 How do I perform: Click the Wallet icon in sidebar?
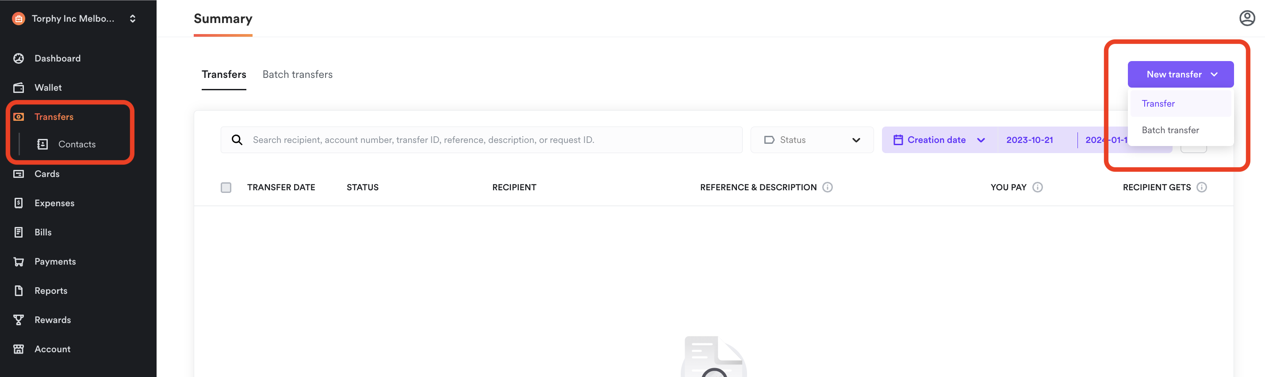tap(19, 88)
